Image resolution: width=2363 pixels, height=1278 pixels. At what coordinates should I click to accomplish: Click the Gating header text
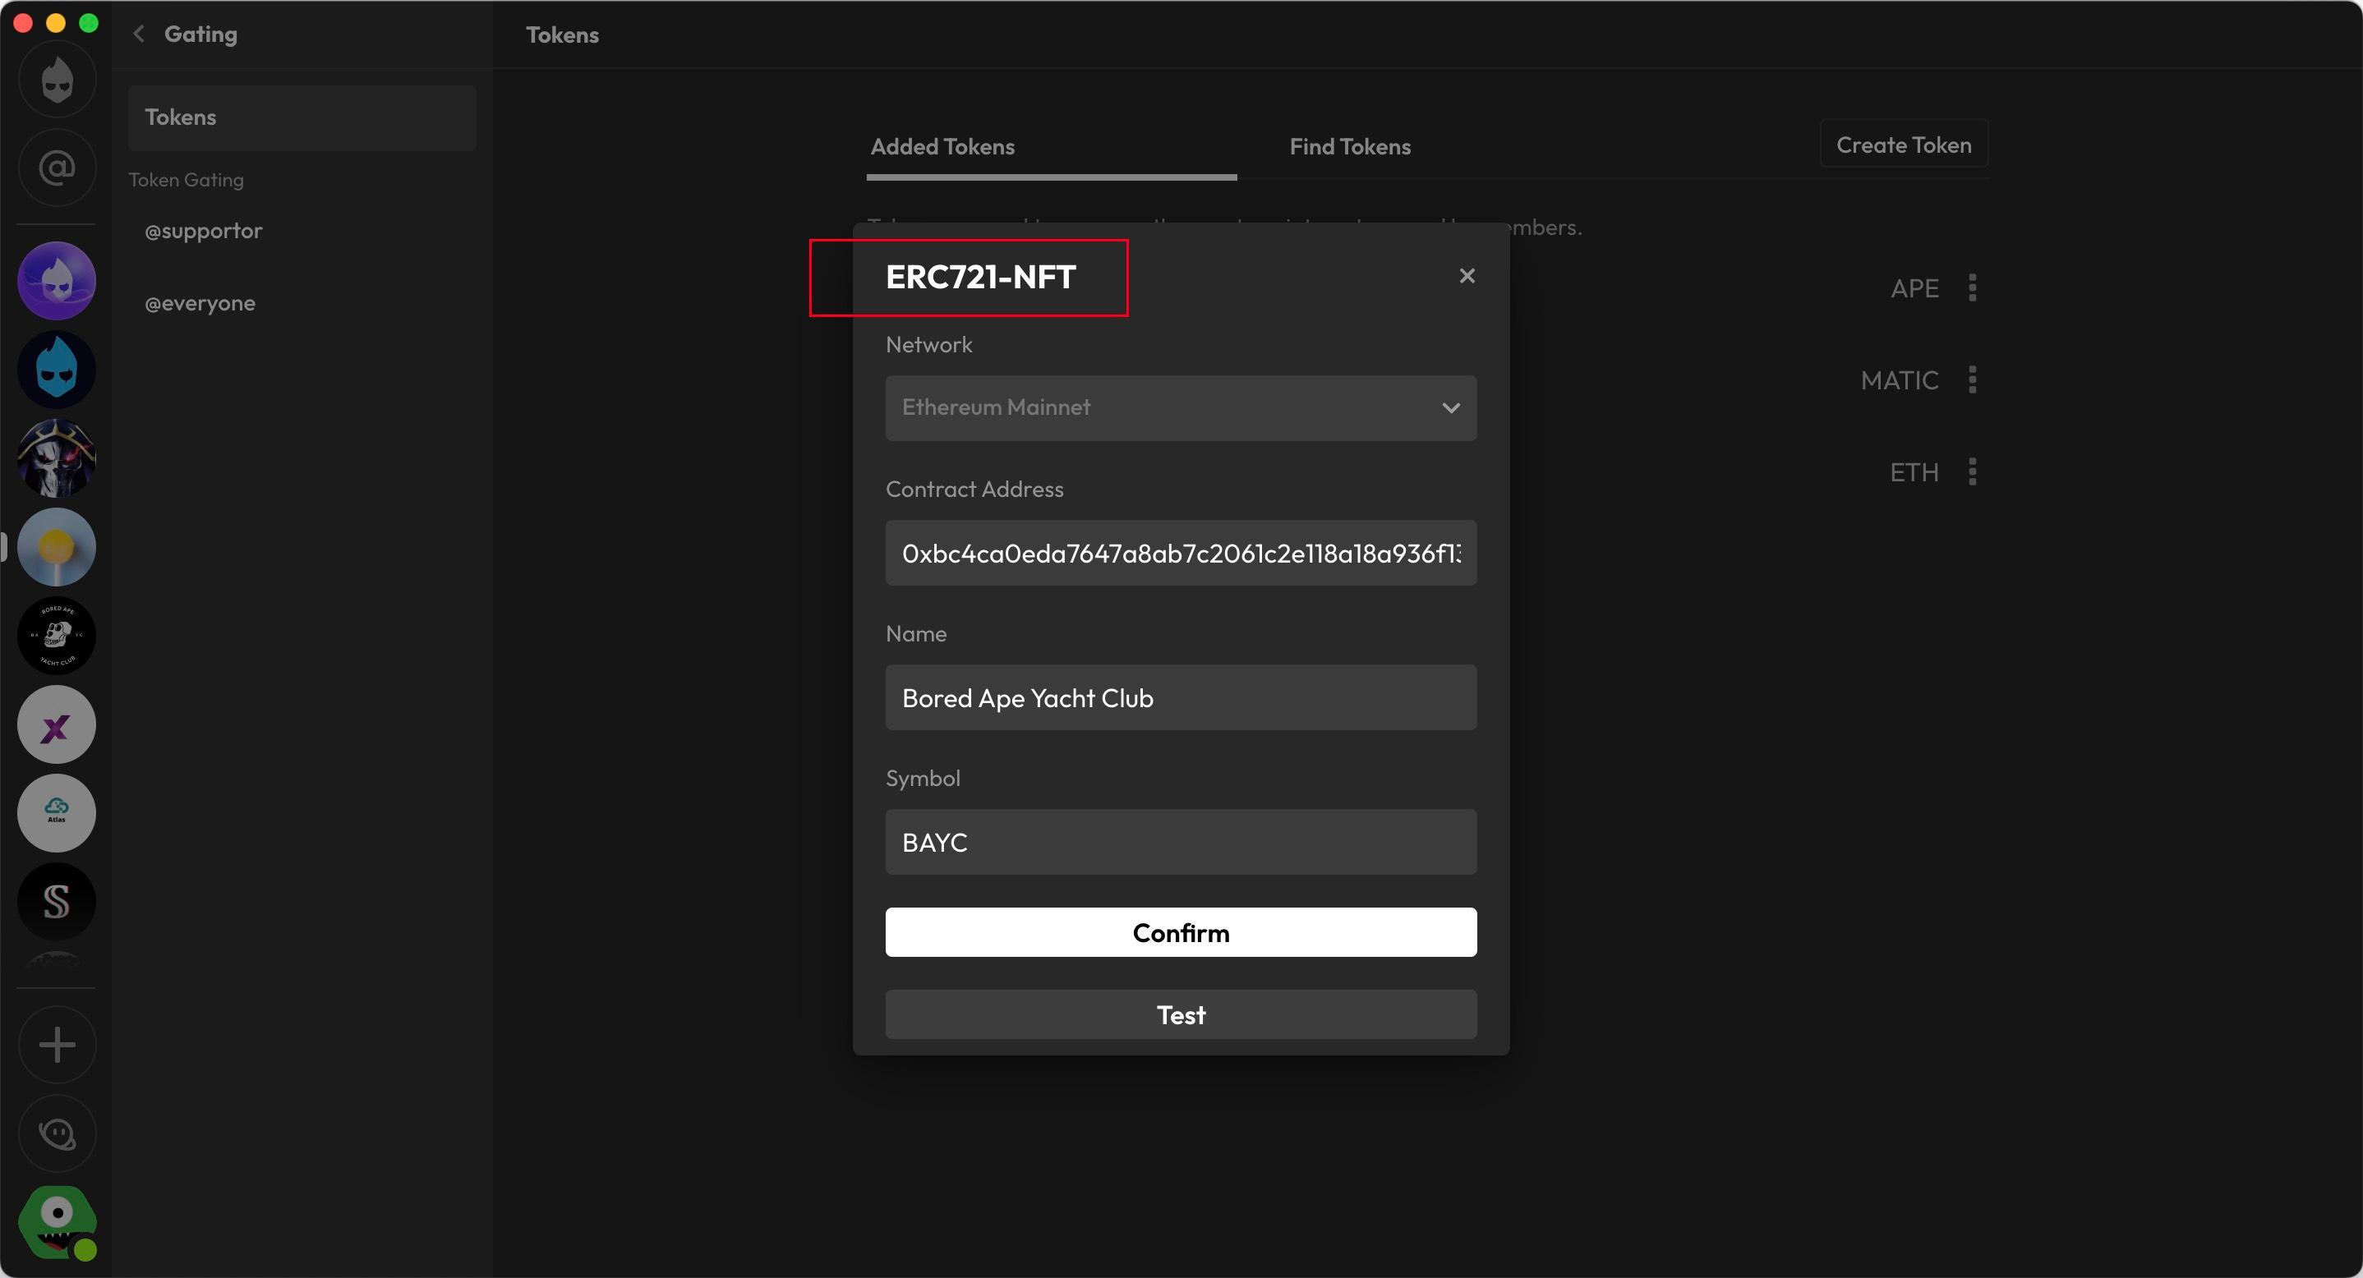click(201, 34)
